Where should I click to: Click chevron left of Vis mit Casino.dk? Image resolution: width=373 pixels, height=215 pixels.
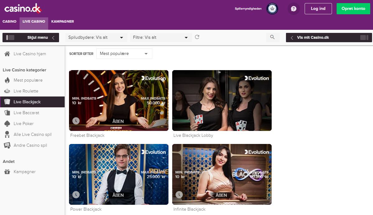point(292,38)
